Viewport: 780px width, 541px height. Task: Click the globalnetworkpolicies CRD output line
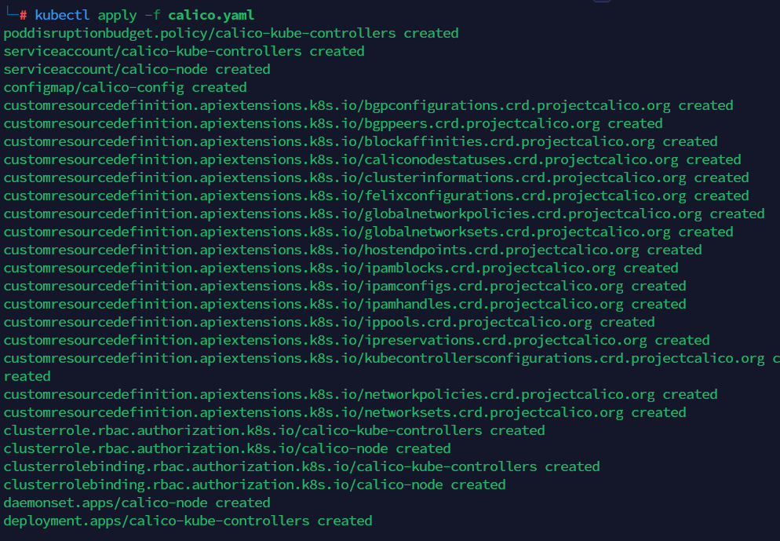click(384, 214)
